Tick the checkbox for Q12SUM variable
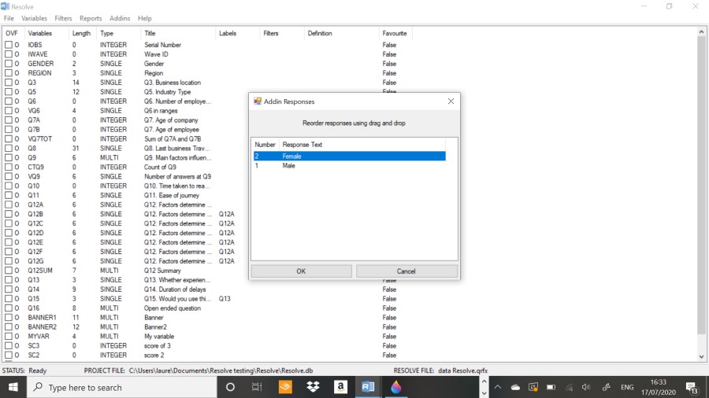This screenshot has height=398, width=709. (x=9, y=271)
